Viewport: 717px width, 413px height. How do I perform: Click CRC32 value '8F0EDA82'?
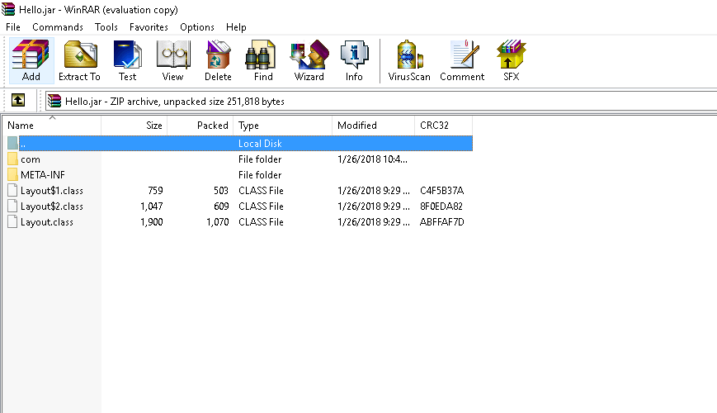point(441,206)
